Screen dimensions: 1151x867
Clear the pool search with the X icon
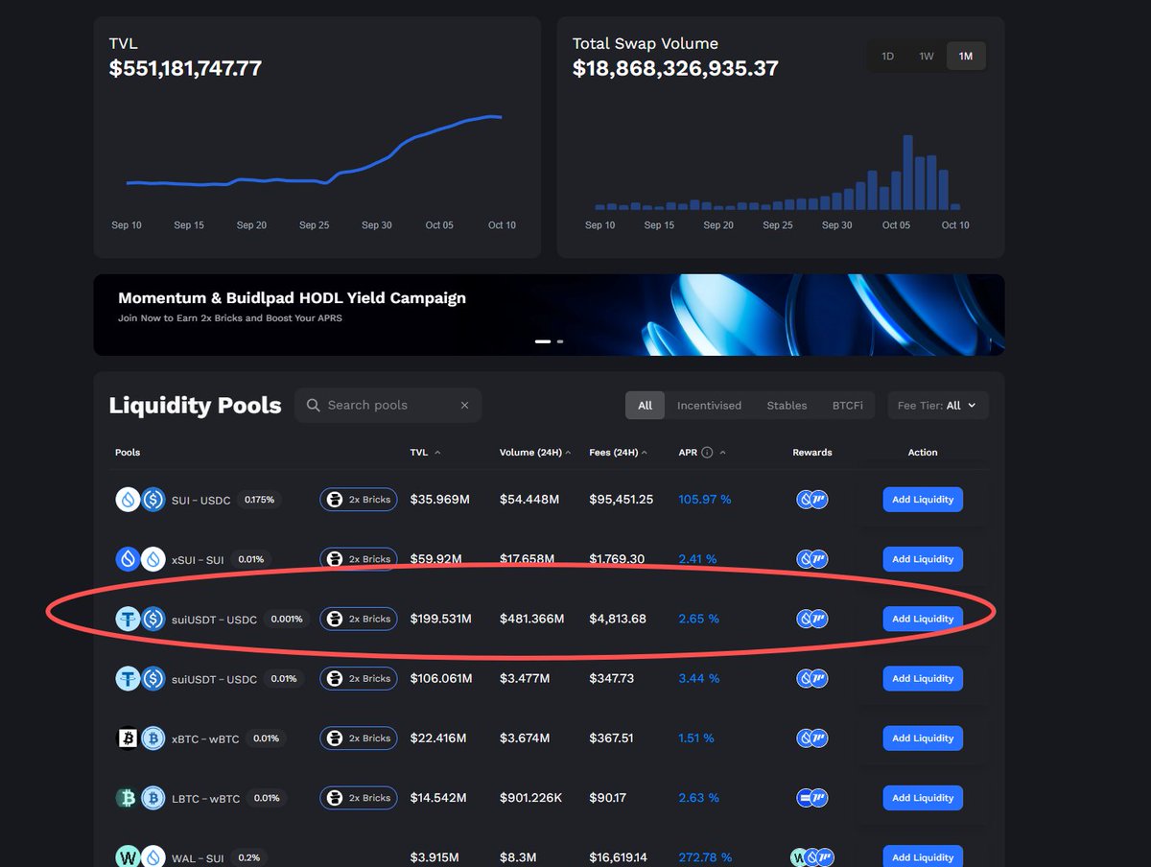tap(465, 406)
